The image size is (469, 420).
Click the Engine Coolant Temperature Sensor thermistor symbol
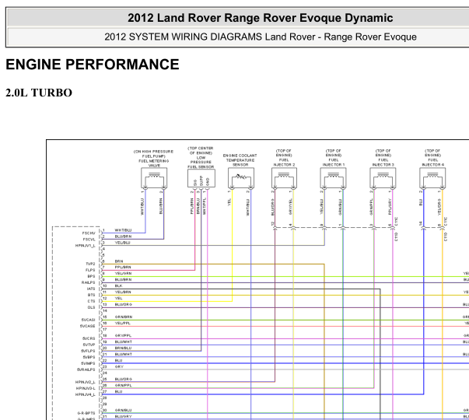coord(241,178)
